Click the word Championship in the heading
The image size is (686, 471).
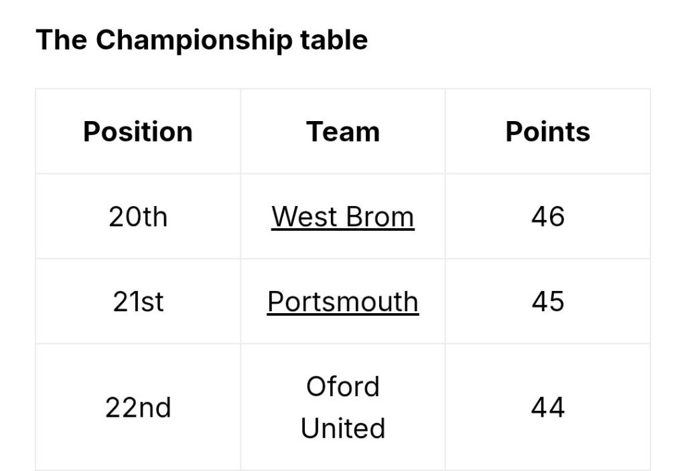pos(194,41)
